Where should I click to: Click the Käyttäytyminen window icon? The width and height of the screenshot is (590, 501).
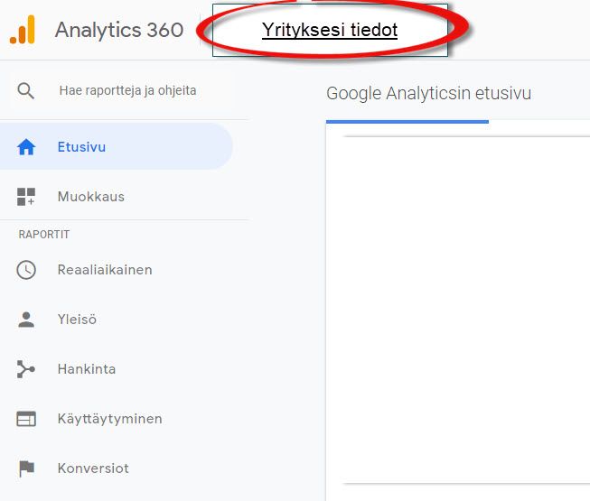[x=26, y=419]
